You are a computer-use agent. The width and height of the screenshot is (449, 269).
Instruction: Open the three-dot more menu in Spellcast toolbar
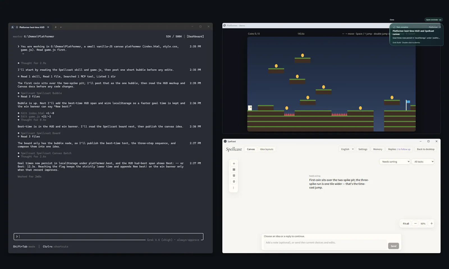(x=233, y=188)
